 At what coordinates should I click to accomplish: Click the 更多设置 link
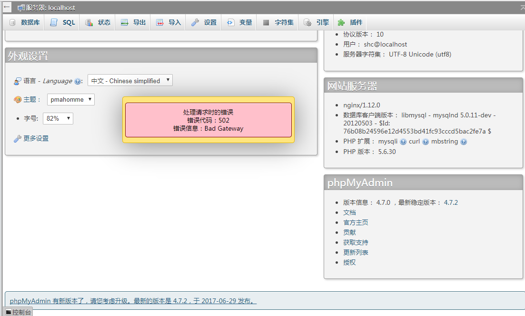(36, 138)
